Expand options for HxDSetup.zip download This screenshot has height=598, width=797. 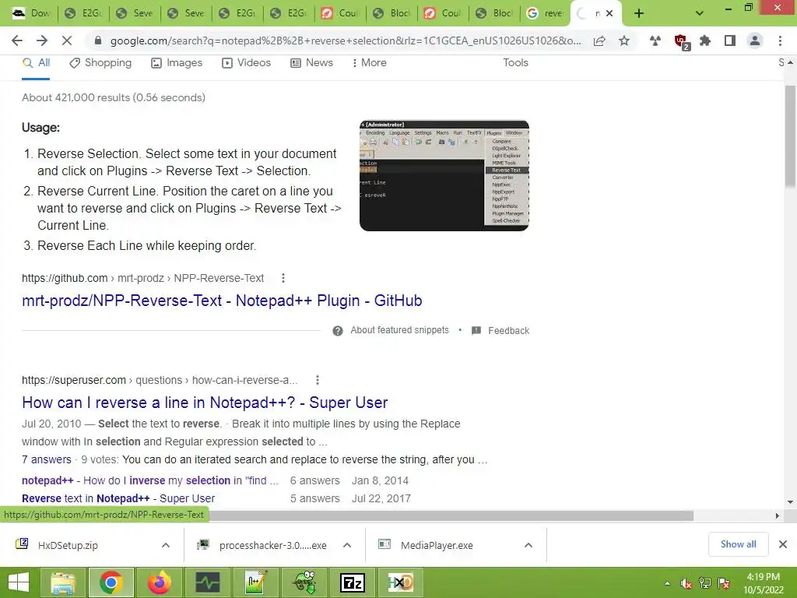tap(166, 545)
